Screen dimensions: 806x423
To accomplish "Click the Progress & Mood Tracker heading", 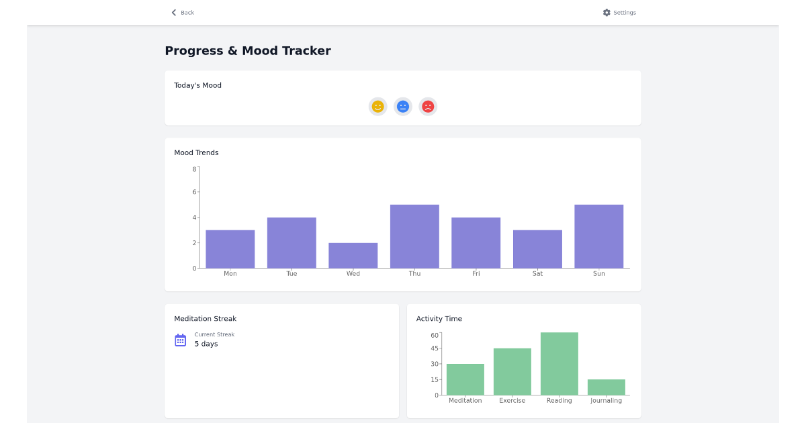I will 248,50.
